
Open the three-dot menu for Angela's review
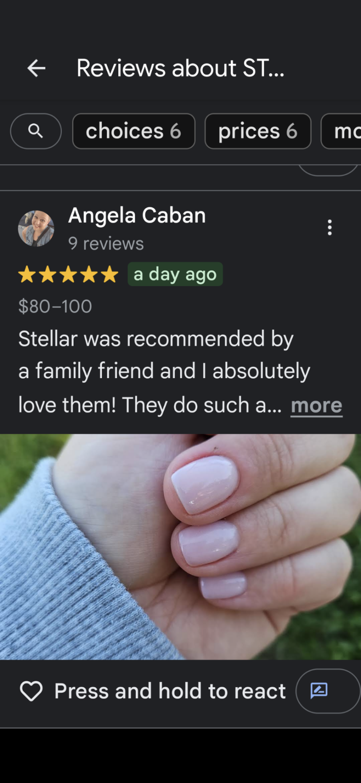pyautogui.click(x=330, y=227)
